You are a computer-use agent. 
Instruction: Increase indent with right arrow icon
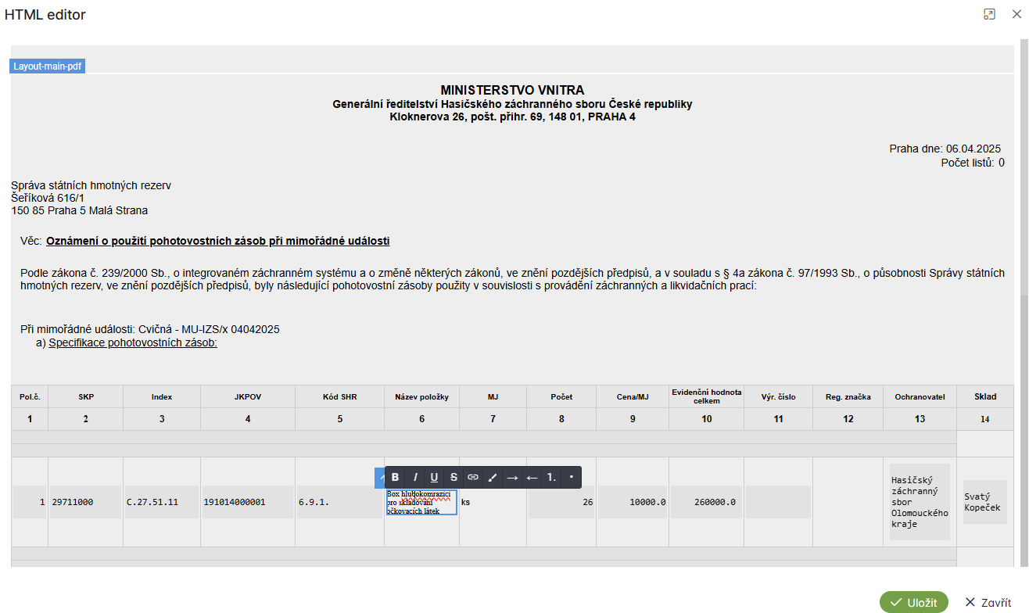[512, 477]
